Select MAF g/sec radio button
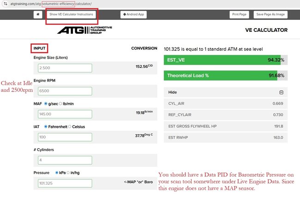 pyautogui.click(x=46, y=104)
